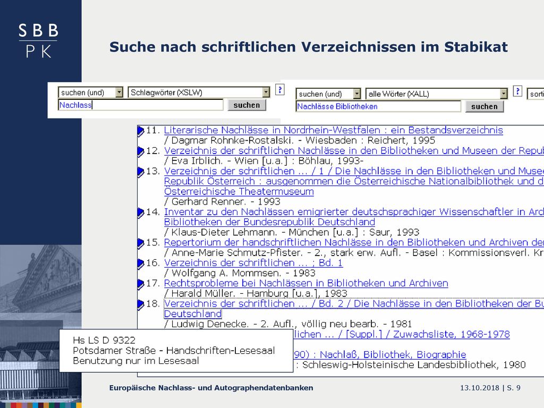Click the book icon for result 11

[x=140, y=131]
